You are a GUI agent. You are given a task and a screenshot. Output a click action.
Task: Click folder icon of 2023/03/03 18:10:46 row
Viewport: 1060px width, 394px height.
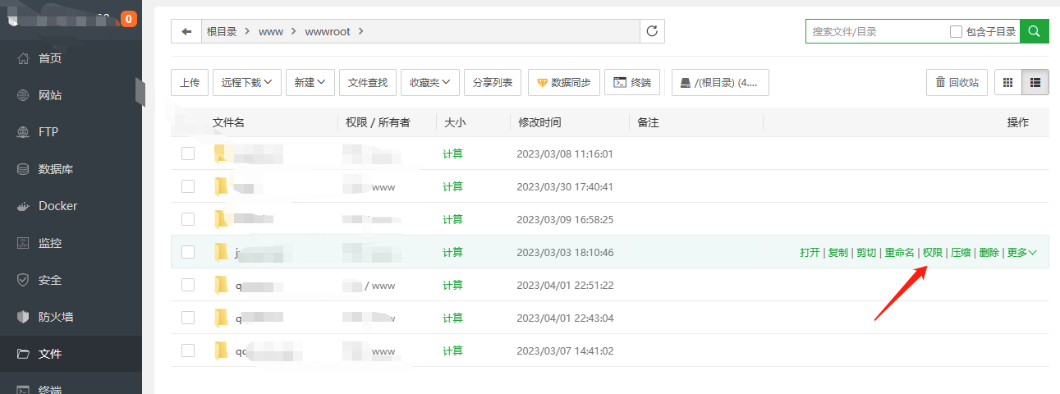221,252
